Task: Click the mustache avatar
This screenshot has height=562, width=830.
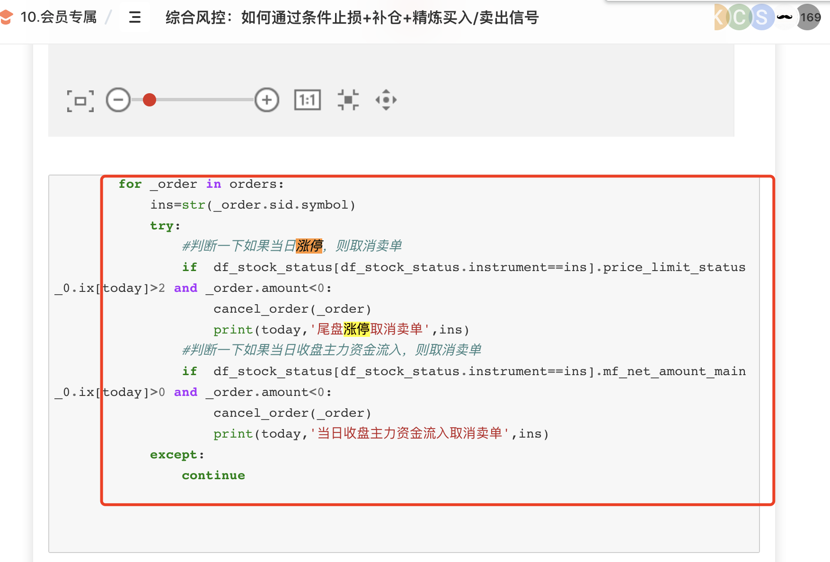Action: tap(785, 18)
